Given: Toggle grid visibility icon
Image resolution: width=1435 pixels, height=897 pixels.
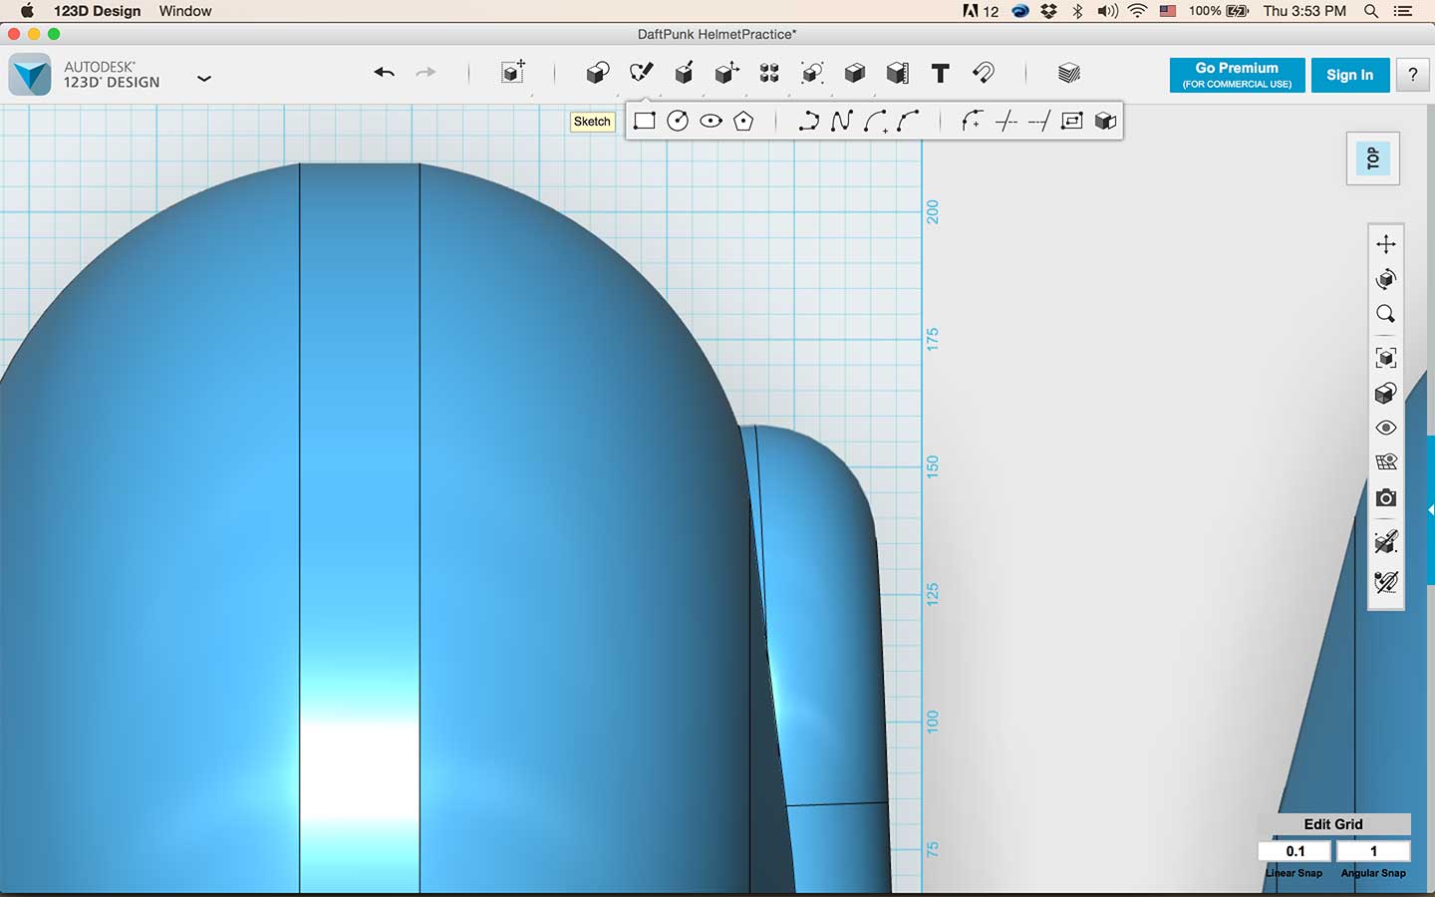Looking at the screenshot, I should coord(1385,462).
